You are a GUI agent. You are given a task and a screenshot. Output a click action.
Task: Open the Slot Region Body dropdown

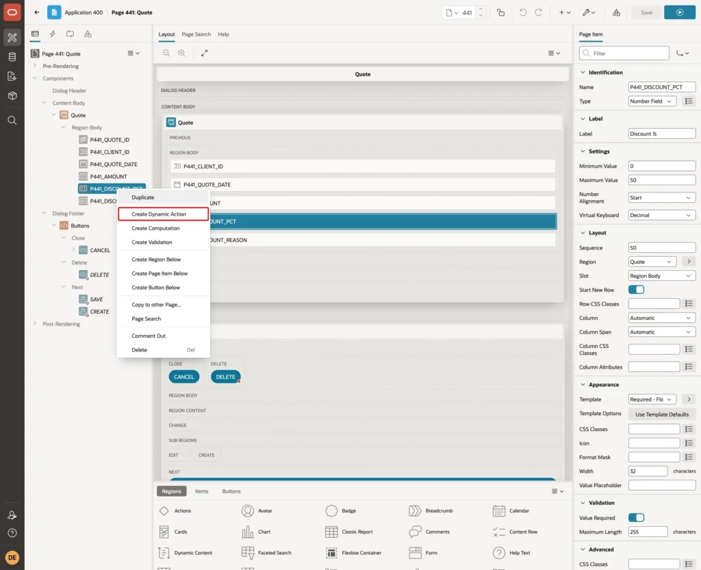point(662,276)
